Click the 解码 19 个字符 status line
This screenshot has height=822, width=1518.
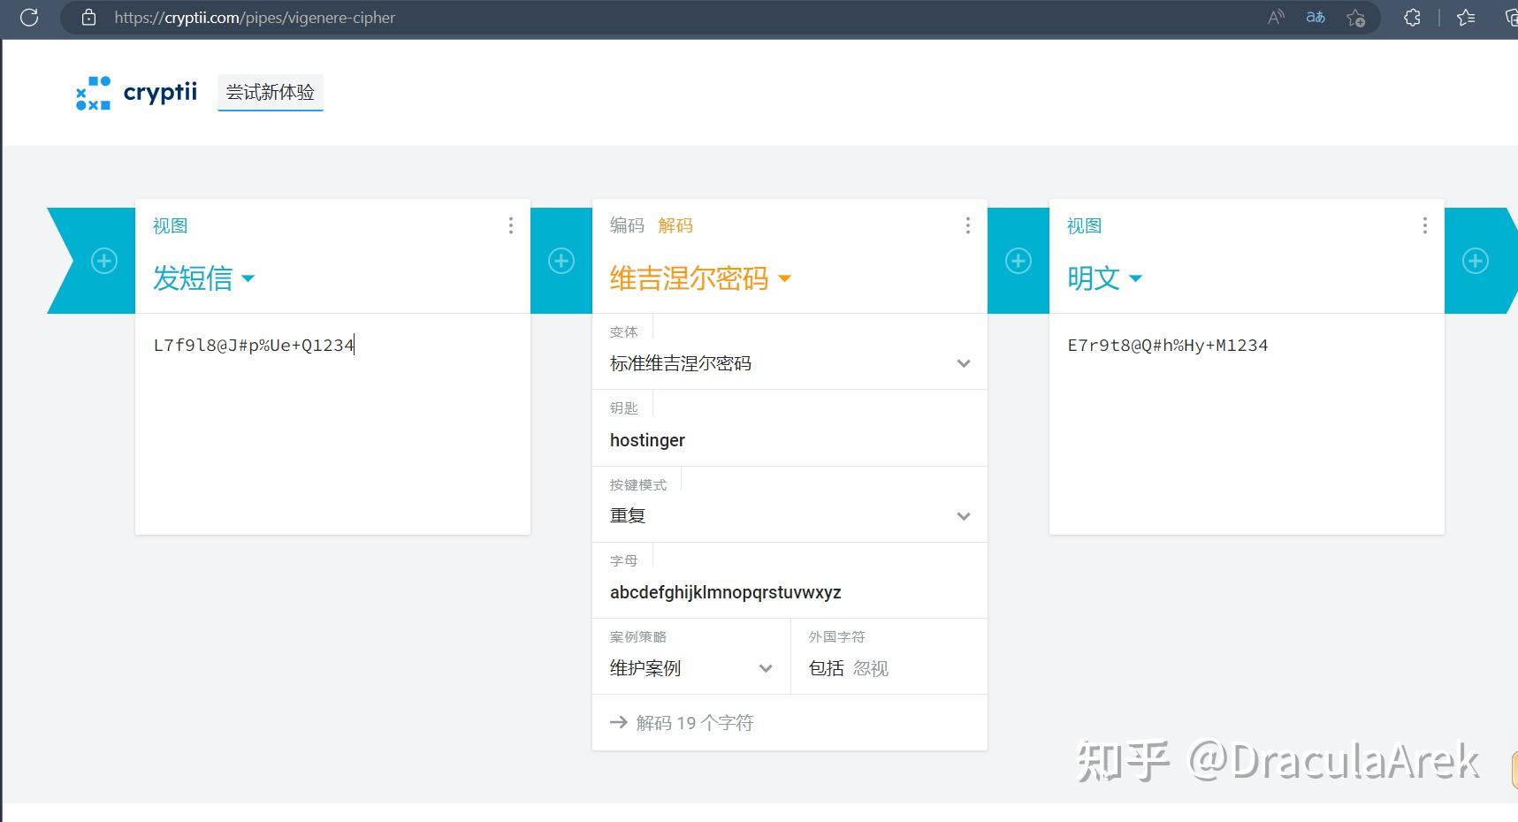(682, 723)
